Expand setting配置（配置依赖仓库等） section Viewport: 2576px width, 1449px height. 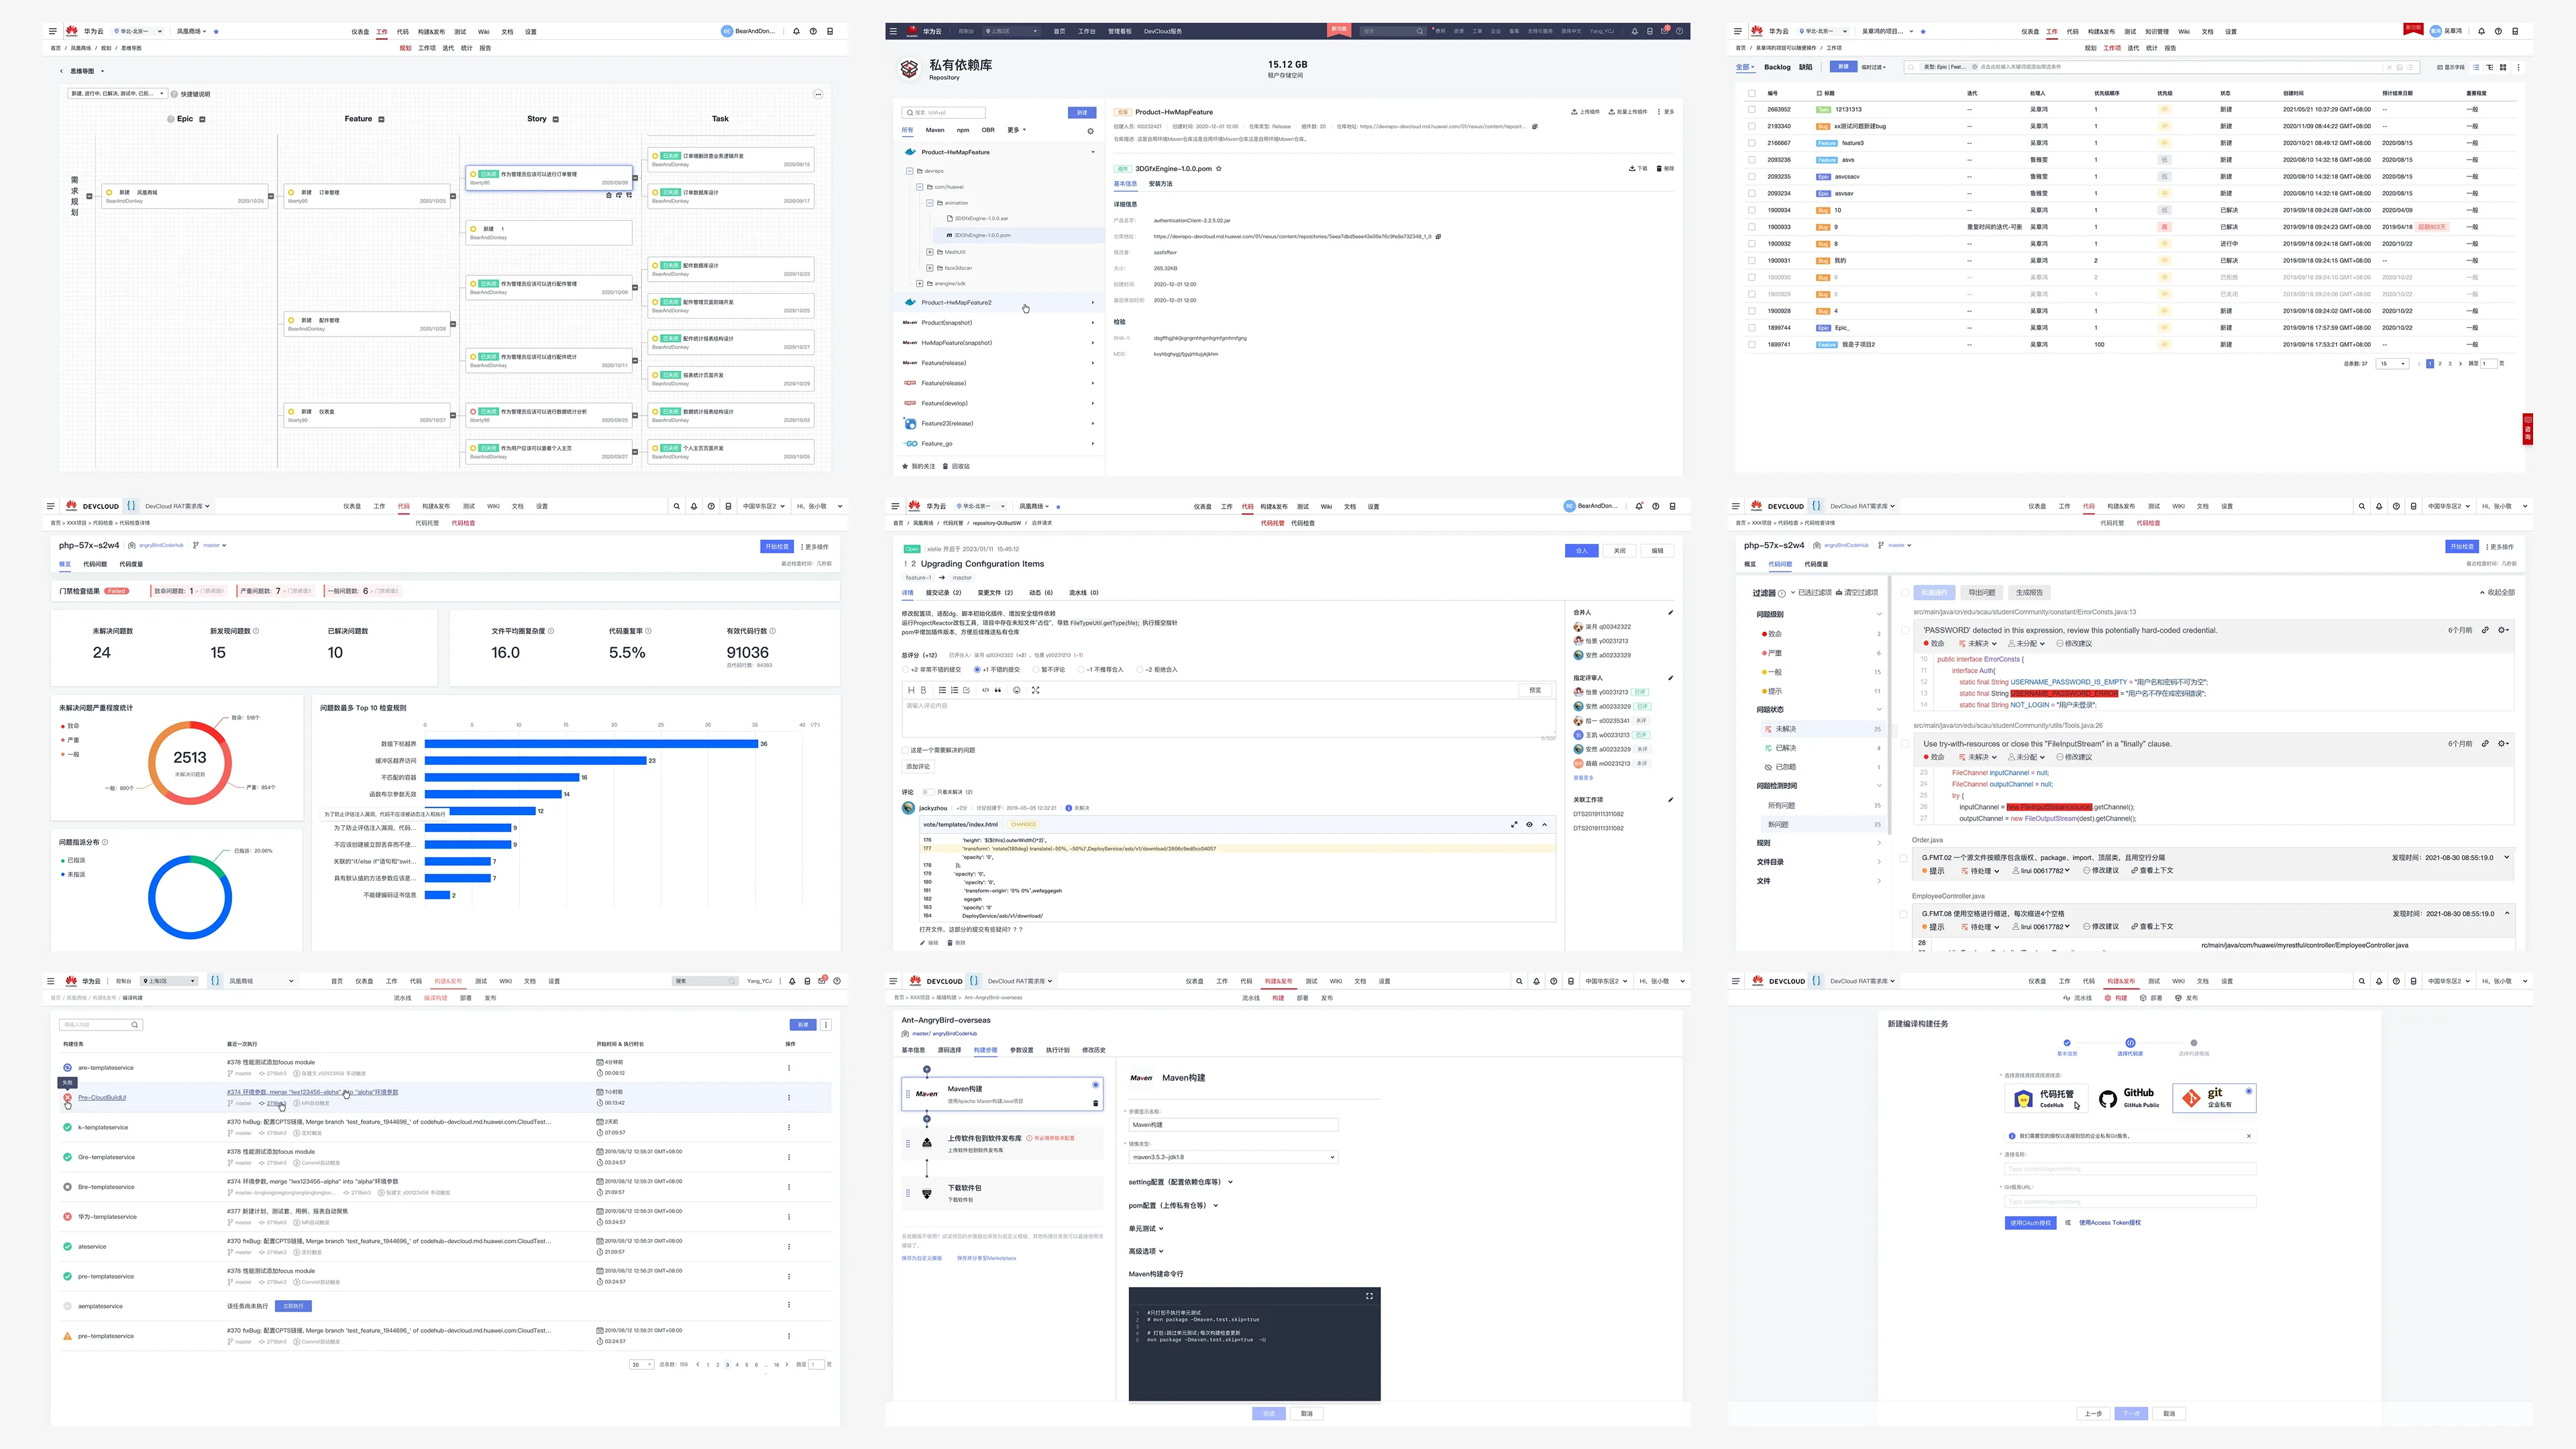coord(1180,1182)
